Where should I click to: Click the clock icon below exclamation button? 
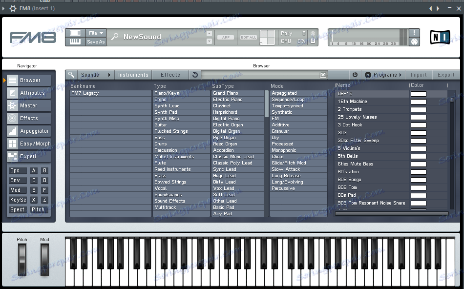pyautogui.click(x=414, y=41)
